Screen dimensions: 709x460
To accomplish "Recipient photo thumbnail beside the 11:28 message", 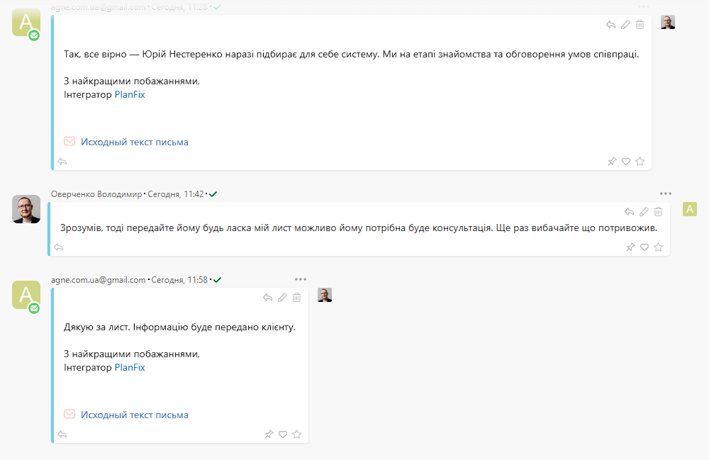I will coord(668,22).
